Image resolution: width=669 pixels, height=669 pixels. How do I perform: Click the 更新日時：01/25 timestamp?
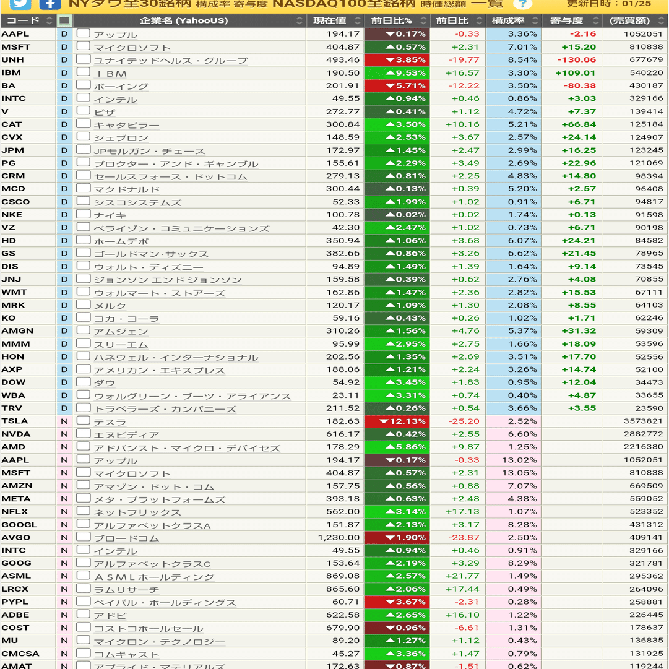[x=609, y=4]
